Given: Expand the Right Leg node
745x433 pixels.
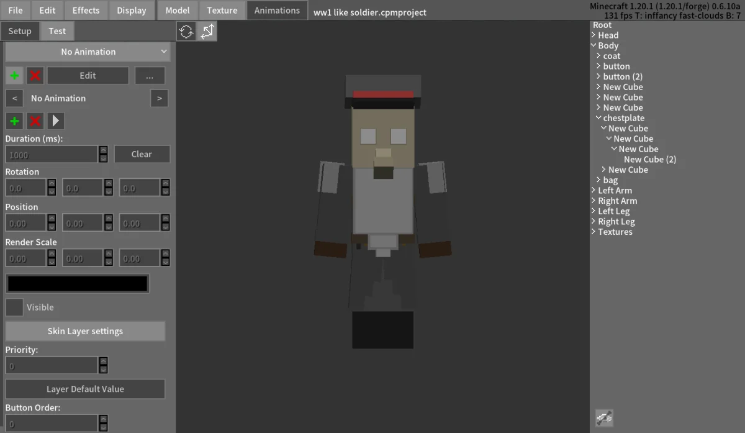Looking at the screenshot, I should 594,222.
